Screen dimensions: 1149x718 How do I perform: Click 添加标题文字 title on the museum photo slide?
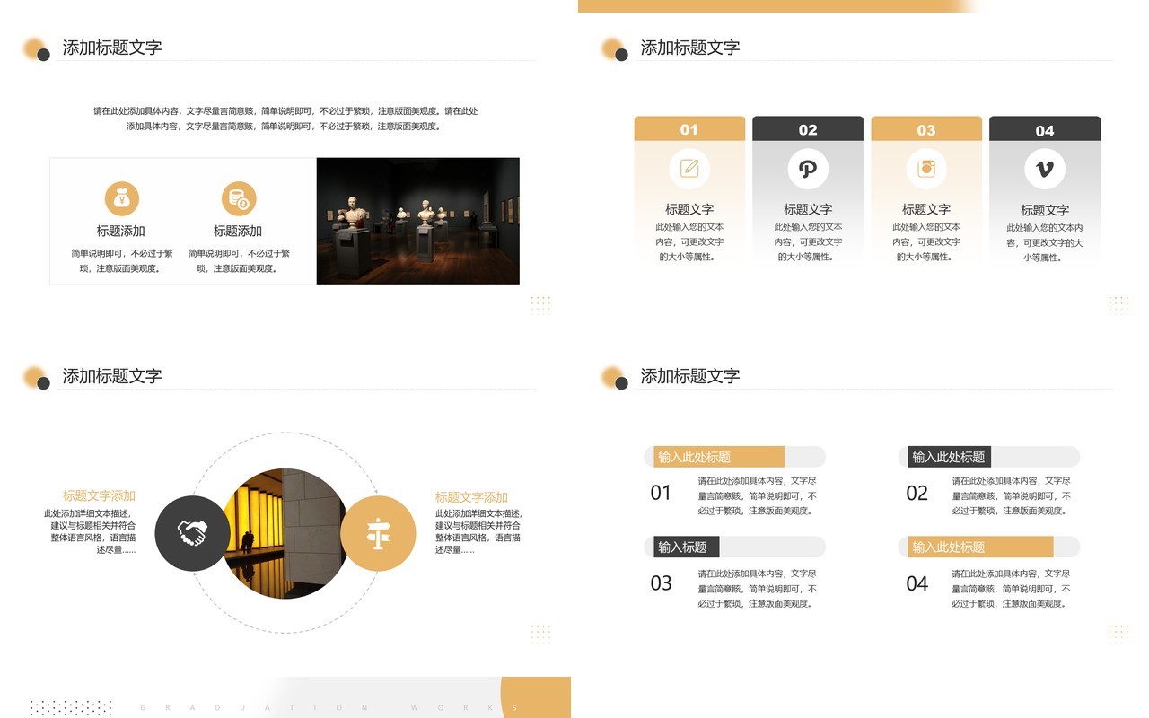click(x=112, y=48)
